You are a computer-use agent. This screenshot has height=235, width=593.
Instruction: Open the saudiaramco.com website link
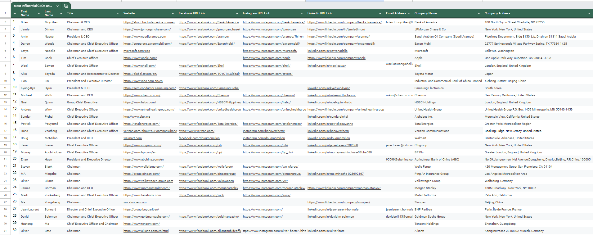pos(145,37)
